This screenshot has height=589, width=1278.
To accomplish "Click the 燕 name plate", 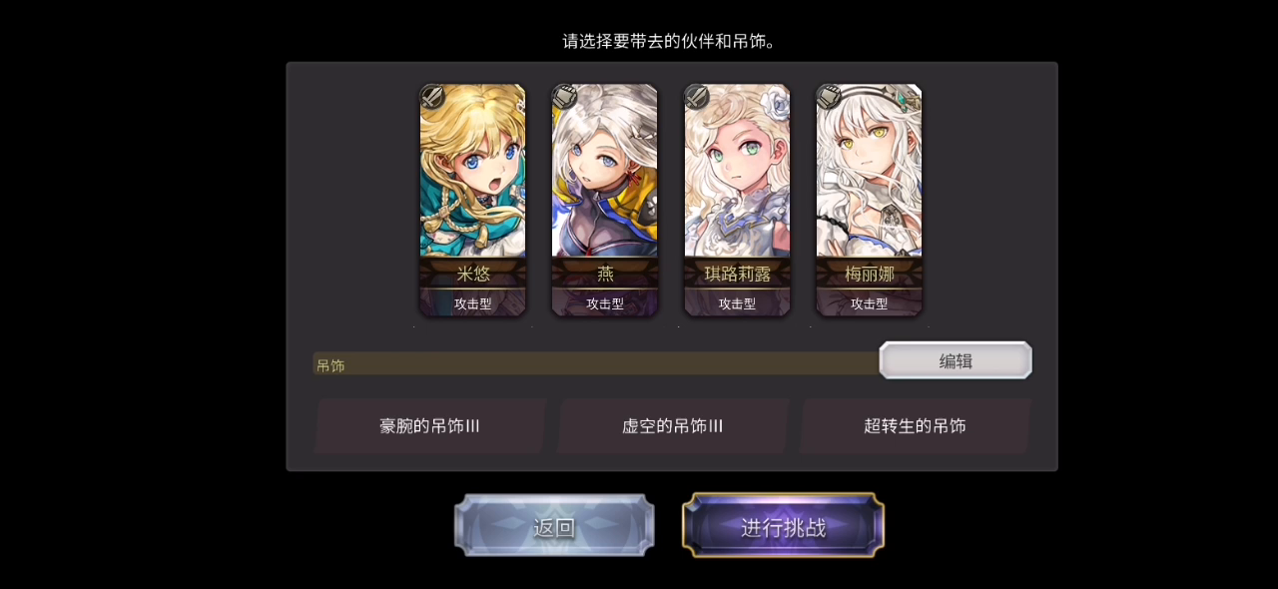I will 605,274.
